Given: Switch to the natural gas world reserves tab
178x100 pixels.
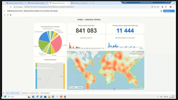Looking at the screenshot, I should (30, 93).
